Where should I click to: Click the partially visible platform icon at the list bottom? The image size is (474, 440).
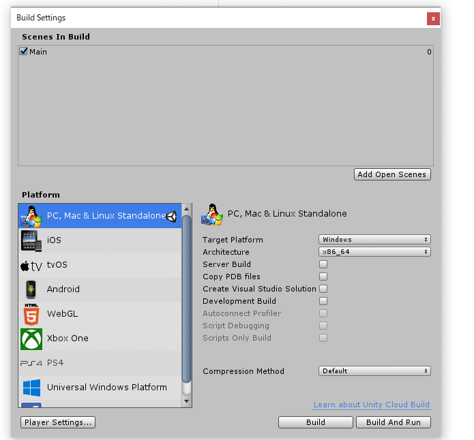coord(31,405)
